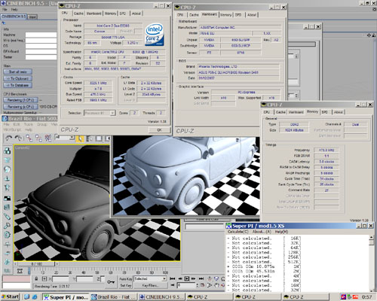377x301 pixels.
Task: Click the current frame number spinner arrows
Action: coord(197,285)
